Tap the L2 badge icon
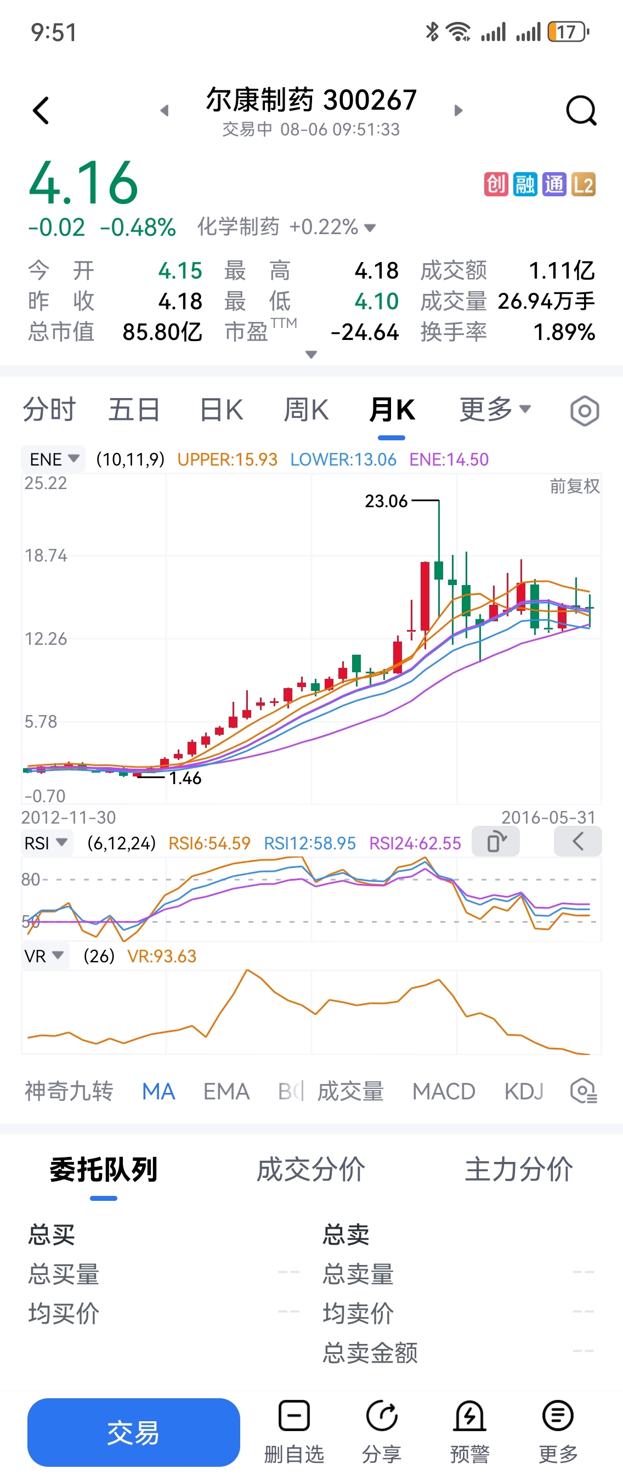The width and height of the screenshot is (623, 1475). pos(583,184)
